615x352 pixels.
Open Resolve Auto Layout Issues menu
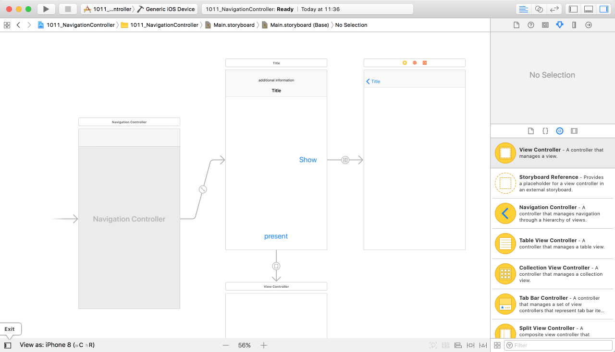tap(483, 345)
